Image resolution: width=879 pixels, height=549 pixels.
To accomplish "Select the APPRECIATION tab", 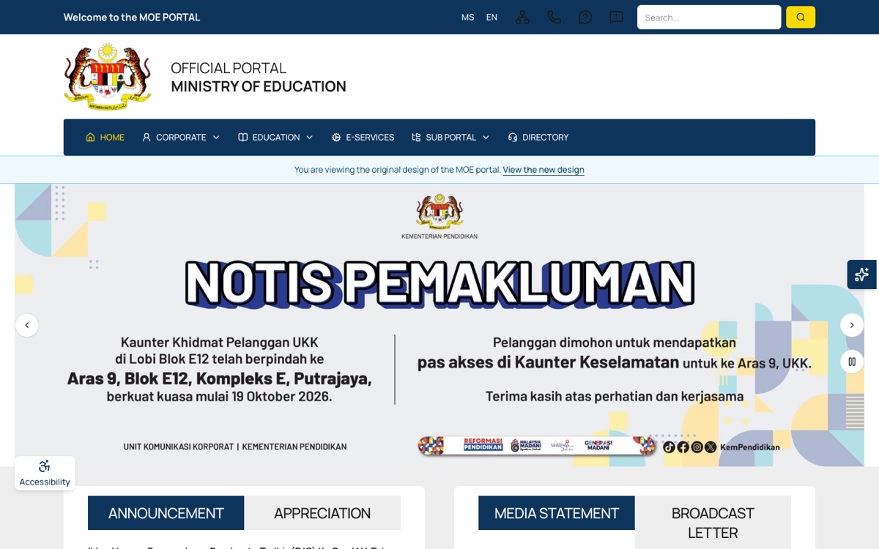I will [x=322, y=513].
